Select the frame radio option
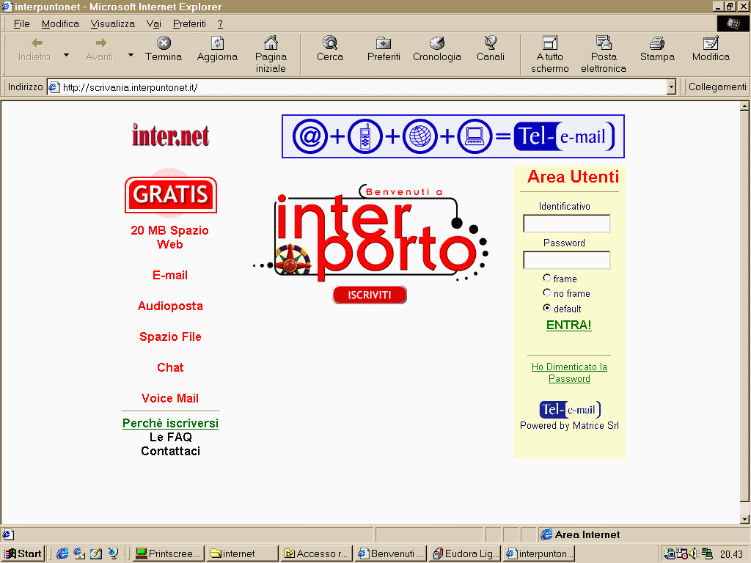Screen dimensions: 751x563 coord(546,278)
